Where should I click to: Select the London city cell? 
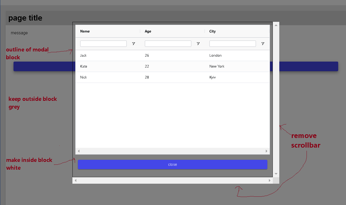click(x=237, y=55)
